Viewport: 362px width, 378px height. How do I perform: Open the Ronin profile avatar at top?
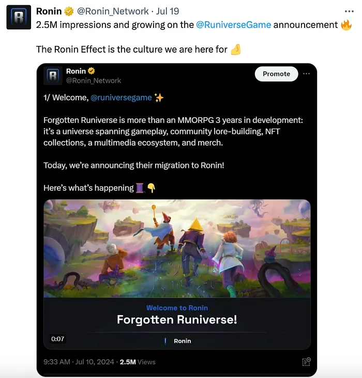pyautogui.click(x=19, y=18)
